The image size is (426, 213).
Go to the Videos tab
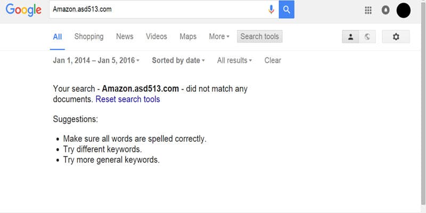157,36
